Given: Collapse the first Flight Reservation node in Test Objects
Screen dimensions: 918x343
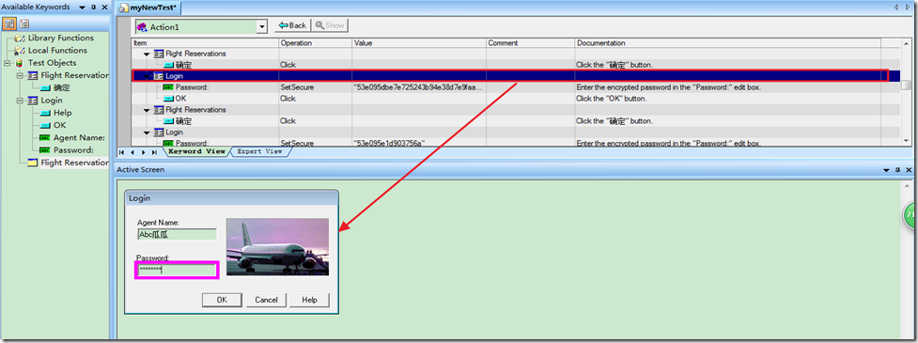Looking at the screenshot, I should click(20, 75).
